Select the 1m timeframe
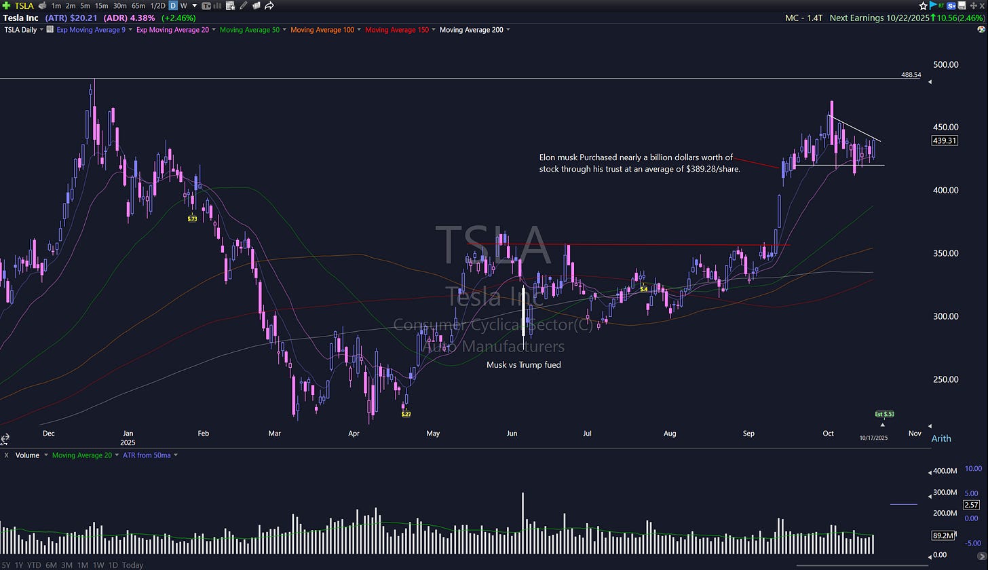Screen dimensions: 988x570 (56, 5)
